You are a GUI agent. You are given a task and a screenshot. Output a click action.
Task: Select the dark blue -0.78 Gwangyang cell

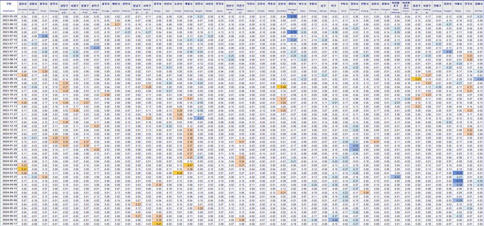pyautogui.click(x=292, y=16)
